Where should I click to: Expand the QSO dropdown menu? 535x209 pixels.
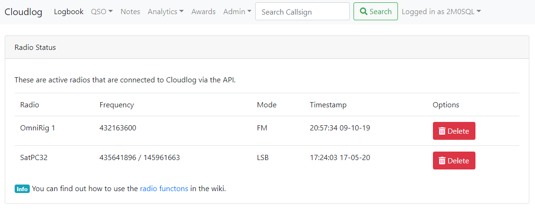(102, 12)
